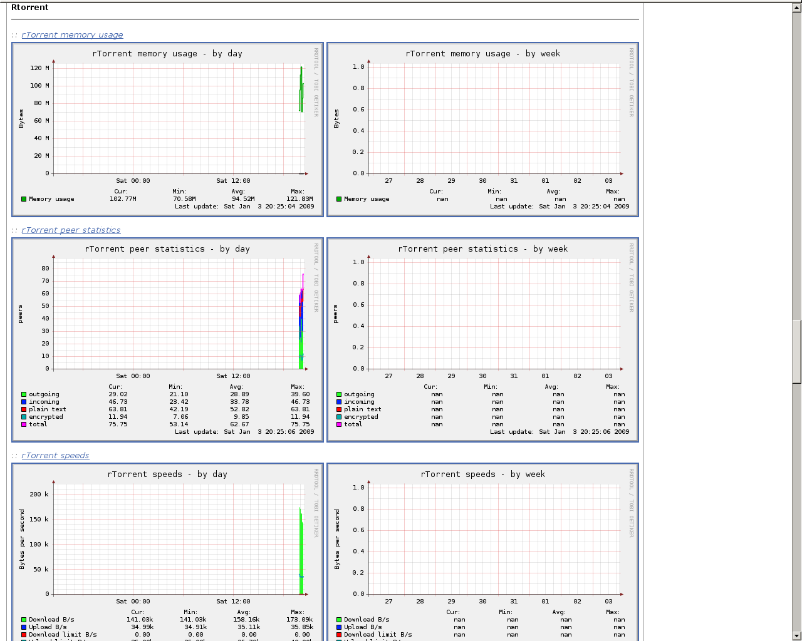Click the blue incoming swatch in the daily peer graph
This screenshot has height=641, width=802.
24,402
